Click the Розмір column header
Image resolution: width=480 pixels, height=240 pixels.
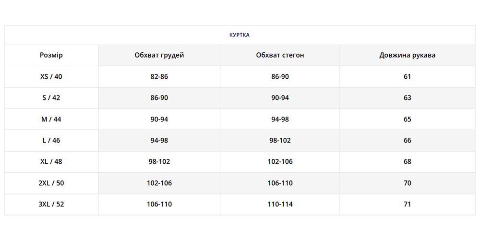click(x=51, y=55)
